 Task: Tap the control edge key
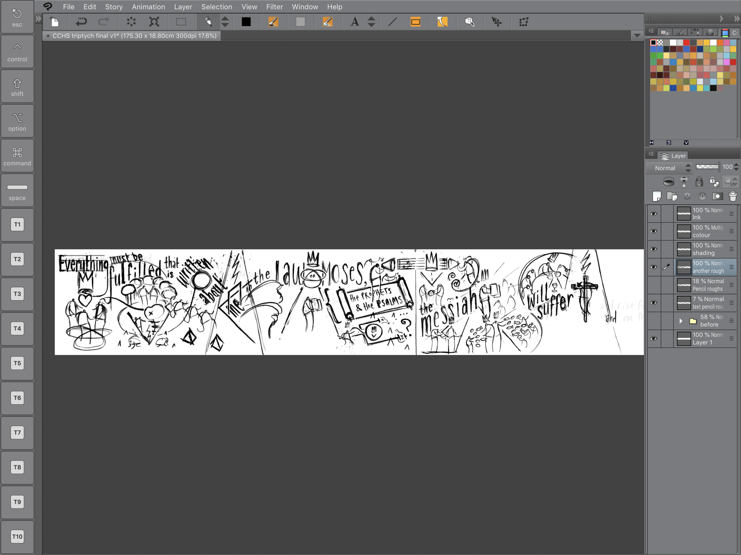click(x=17, y=52)
